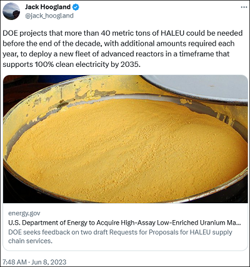Open the U.S. Department of Energy article title
Screen dimensions: 250x267
[x=124, y=223]
